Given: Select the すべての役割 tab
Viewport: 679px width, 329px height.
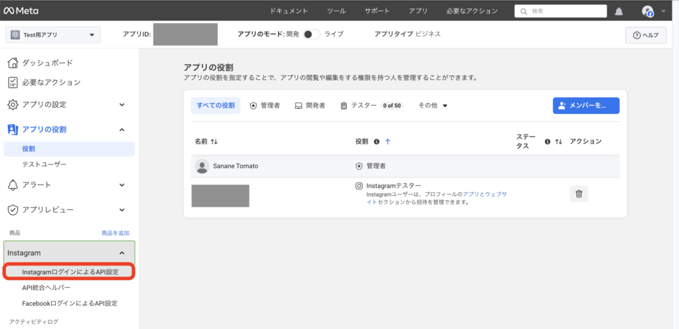Looking at the screenshot, I should pyautogui.click(x=216, y=105).
